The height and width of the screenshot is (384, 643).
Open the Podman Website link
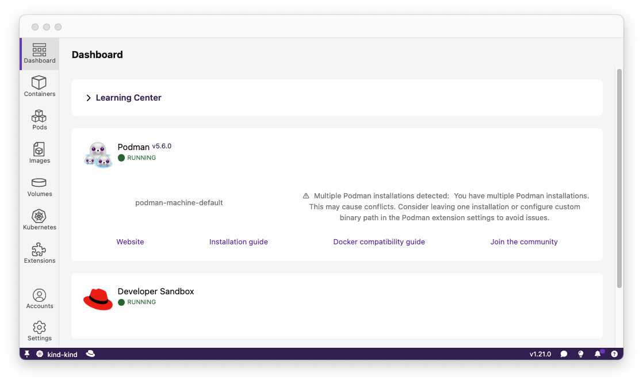coord(130,241)
